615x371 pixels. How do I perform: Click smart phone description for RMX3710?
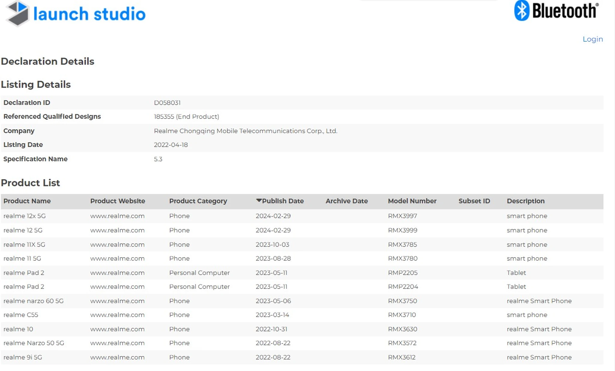pos(527,315)
